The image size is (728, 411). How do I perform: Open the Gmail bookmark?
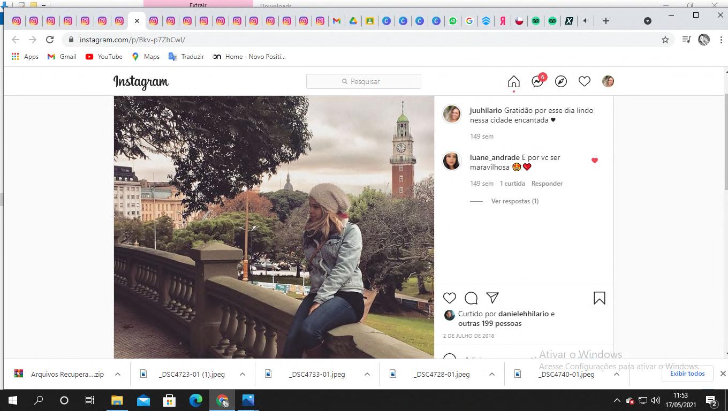62,57
